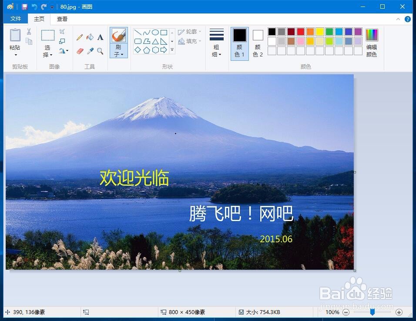Switch to the View (查看) tab

tap(62, 19)
